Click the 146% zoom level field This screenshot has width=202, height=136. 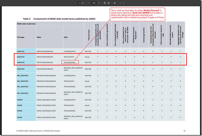pos(94,3)
